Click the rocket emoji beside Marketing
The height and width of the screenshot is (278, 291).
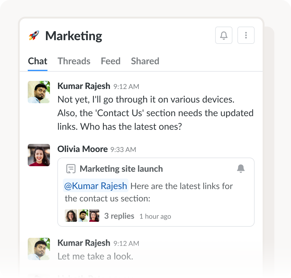click(x=34, y=35)
